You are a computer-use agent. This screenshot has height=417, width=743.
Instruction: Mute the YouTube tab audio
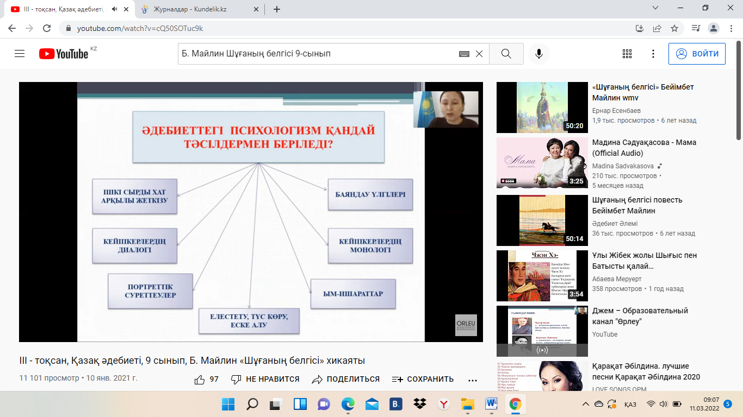pyautogui.click(x=114, y=9)
